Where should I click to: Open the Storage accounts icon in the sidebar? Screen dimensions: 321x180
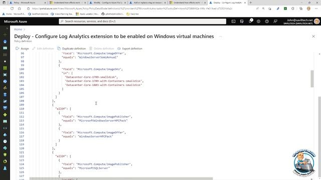[5, 121]
